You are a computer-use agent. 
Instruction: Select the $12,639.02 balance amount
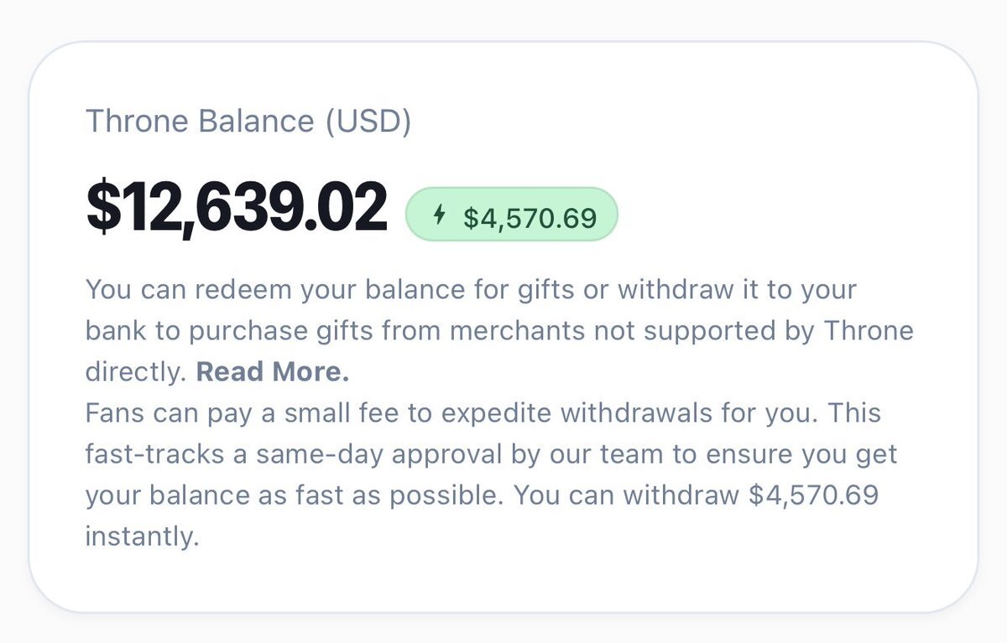pyautogui.click(x=237, y=209)
